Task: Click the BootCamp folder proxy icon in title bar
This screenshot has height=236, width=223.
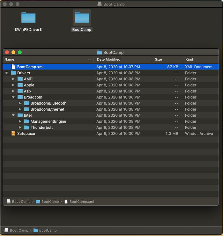Action: 100,52
